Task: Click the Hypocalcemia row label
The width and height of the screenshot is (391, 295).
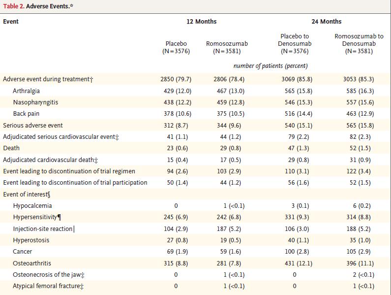Action: pyautogui.click(x=32, y=206)
